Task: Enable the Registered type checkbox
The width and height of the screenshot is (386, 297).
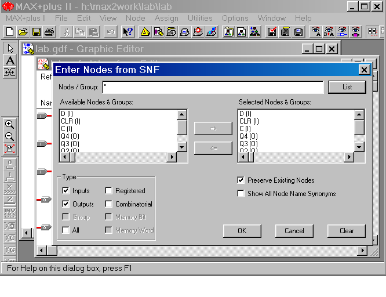Action: pos(108,190)
